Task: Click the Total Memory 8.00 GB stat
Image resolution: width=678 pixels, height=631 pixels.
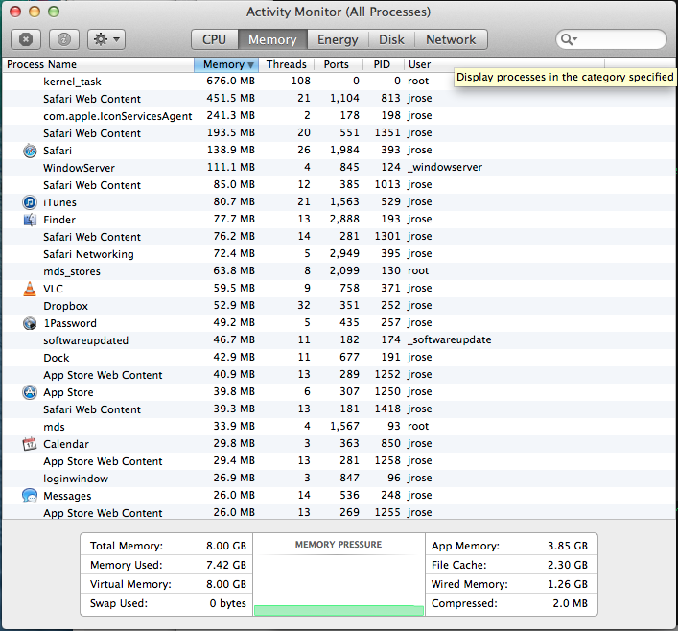Action: (168, 546)
